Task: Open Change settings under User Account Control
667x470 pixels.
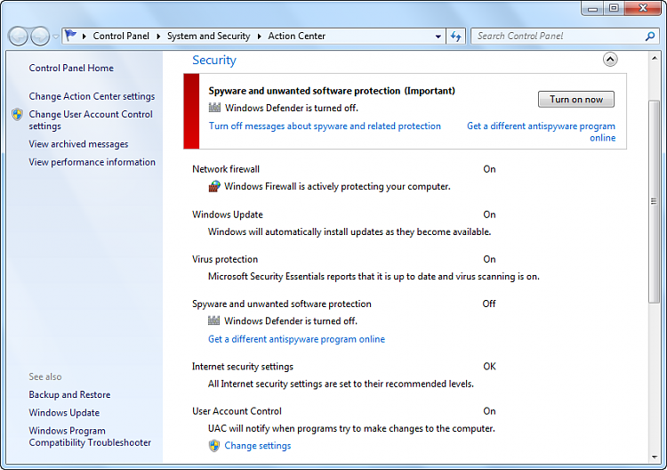Action: click(257, 446)
